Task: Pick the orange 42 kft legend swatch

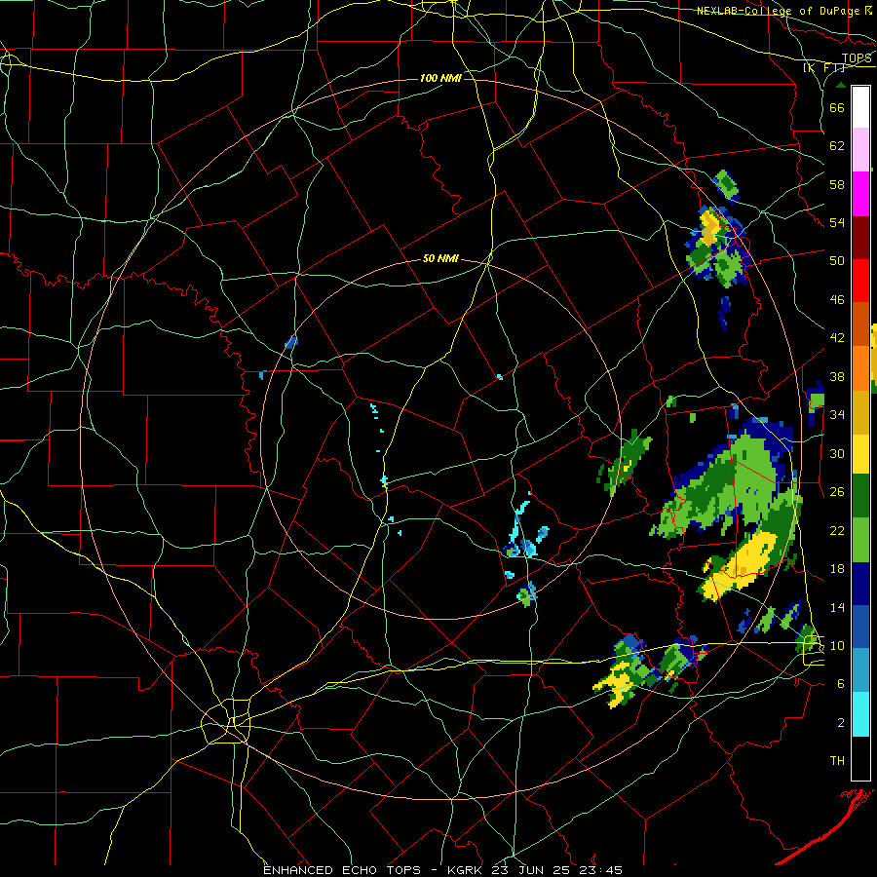Action: click(860, 368)
